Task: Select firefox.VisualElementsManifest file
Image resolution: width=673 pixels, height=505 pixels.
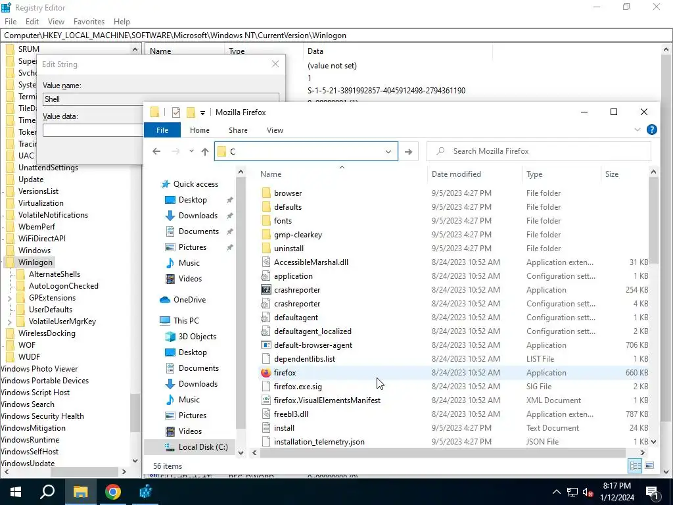Action: click(x=327, y=400)
